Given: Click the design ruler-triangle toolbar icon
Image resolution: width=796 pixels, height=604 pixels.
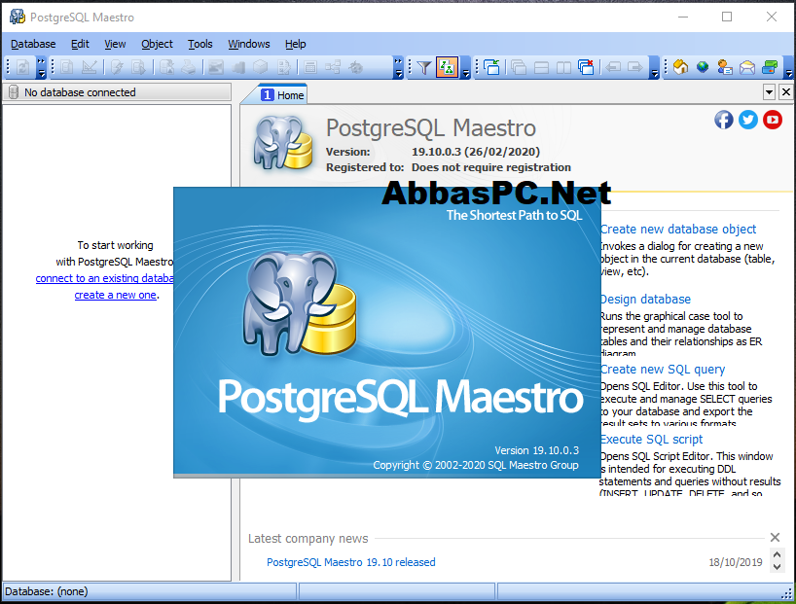Looking at the screenshot, I should [90, 67].
